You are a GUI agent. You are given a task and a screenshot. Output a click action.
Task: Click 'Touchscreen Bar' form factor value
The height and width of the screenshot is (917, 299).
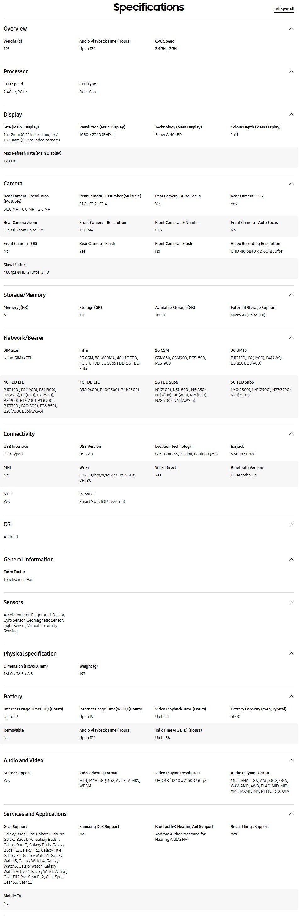click(18, 579)
